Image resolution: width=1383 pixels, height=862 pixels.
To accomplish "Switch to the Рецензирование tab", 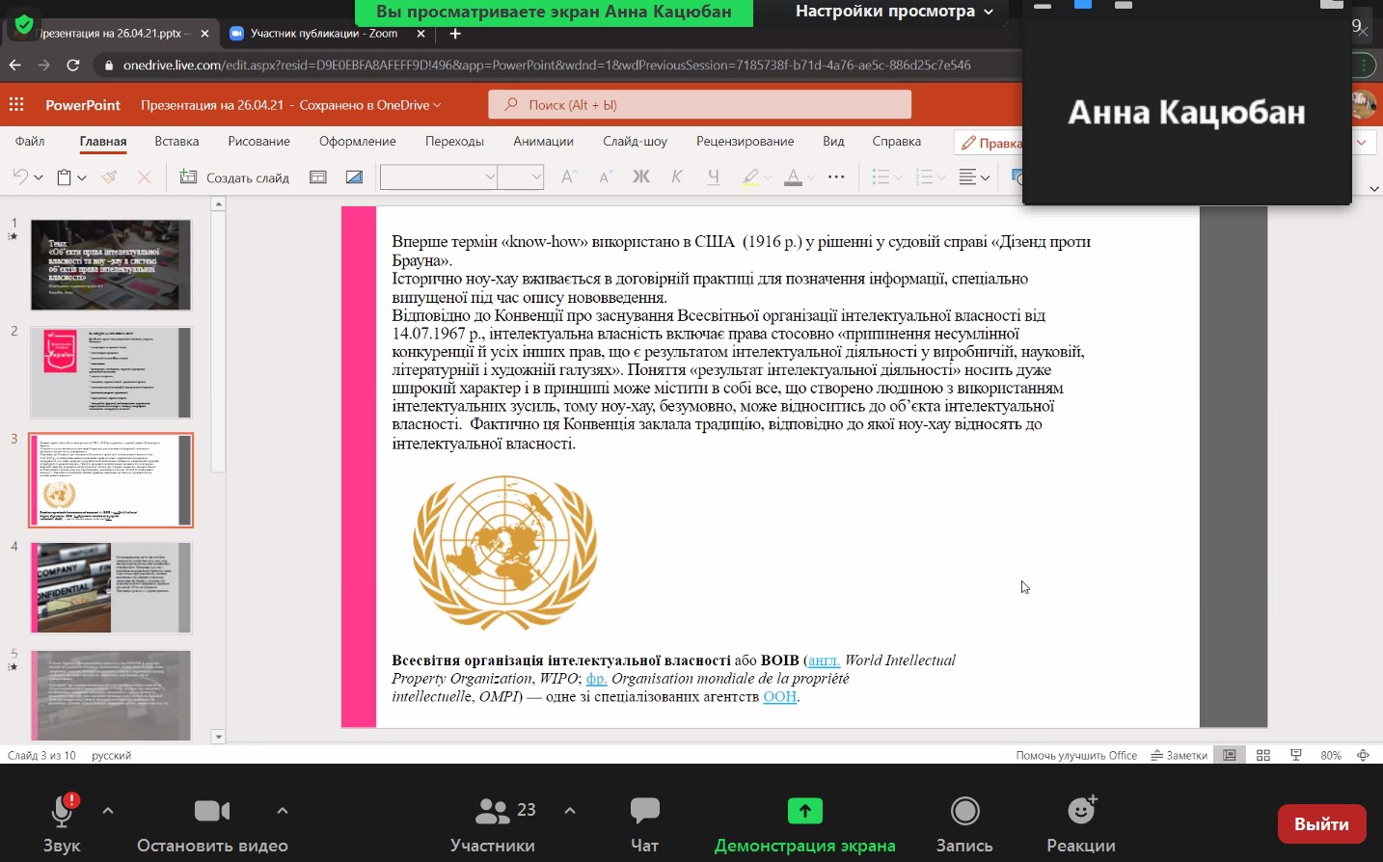I will (745, 141).
